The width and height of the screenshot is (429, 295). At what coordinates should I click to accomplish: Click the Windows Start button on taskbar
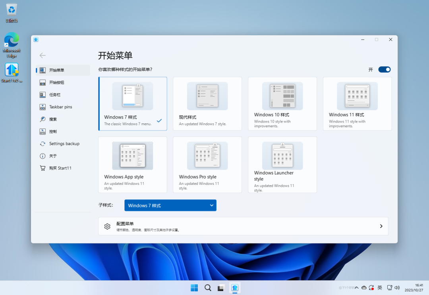[194, 288]
